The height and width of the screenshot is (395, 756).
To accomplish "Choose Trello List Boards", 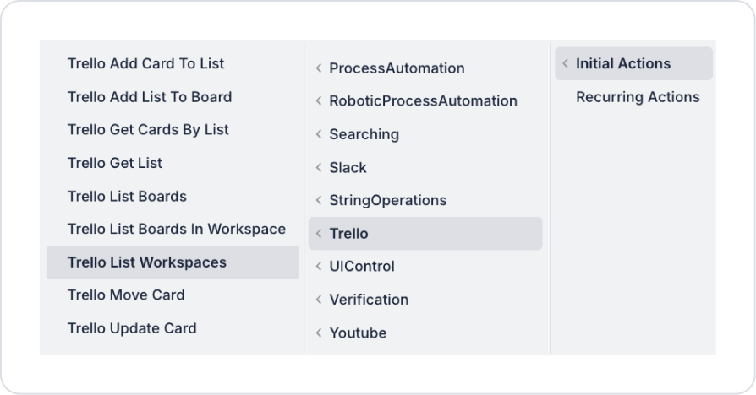I will click(x=127, y=196).
